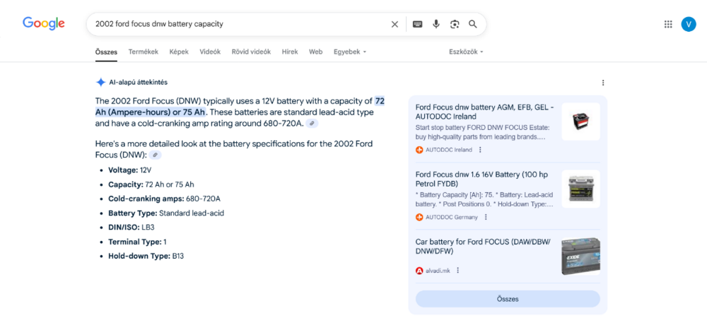Click the Összes button in sources panel
The height and width of the screenshot is (318, 707).
coord(508,299)
